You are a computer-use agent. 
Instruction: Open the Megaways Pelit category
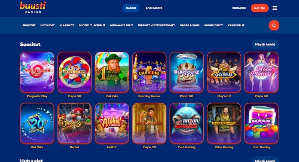tap(121, 25)
